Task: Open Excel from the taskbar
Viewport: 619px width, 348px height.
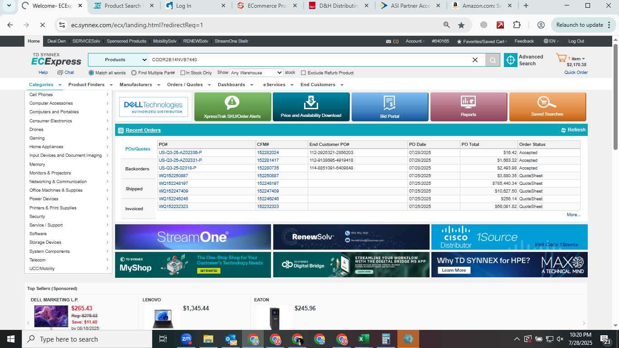Action: click(363, 339)
